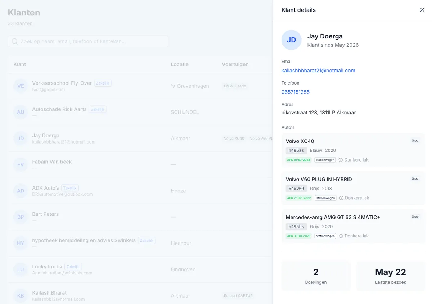Click the LU avatar for Lucky lux bv
432x304 pixels.
21,269
